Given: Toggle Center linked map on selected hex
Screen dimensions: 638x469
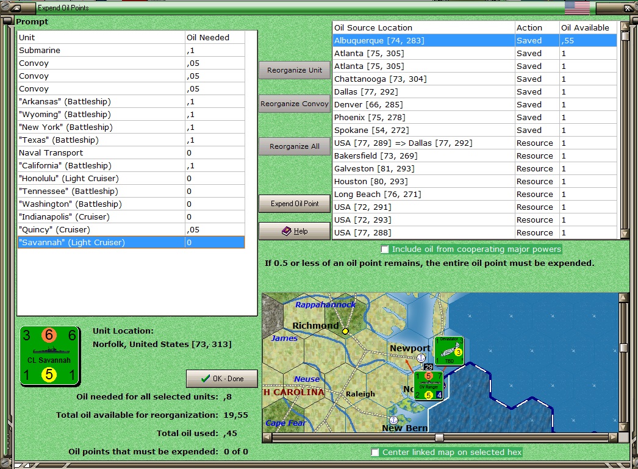Looking at the screenshot, I should click(375, 452).
